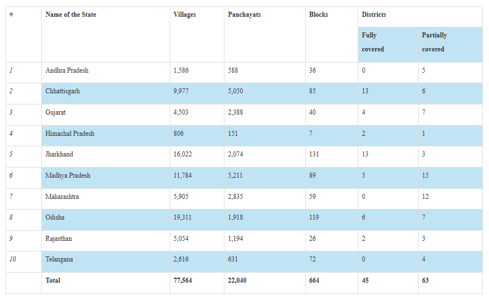Select the 'Total' row label
Image resolution: width=489 pixels, height=300 pixels.
53,280
